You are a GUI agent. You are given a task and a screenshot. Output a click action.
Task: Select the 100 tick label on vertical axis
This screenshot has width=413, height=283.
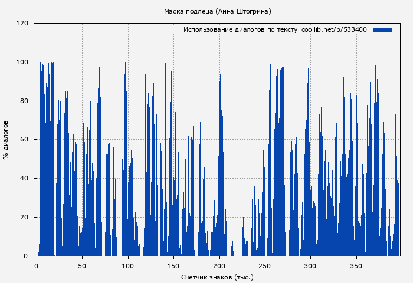[x=22, y=62]
